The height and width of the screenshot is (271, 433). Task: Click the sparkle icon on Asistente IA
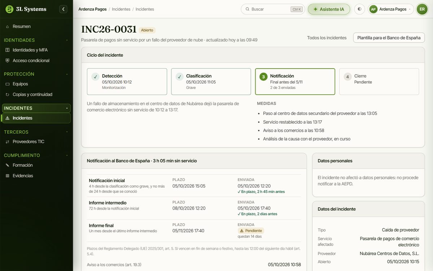tap(315, 9)
